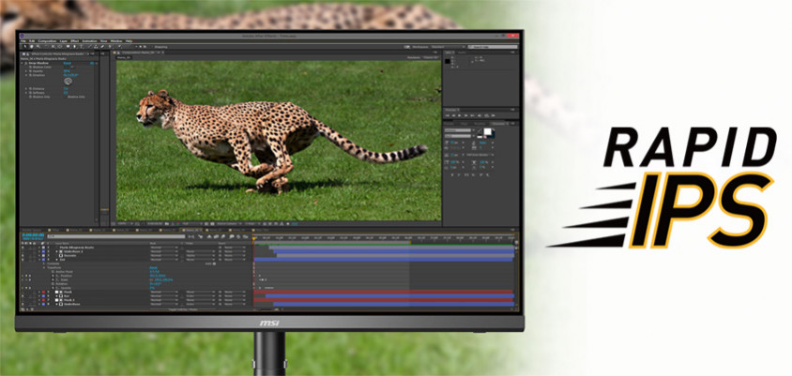This screenshot has width=792, height=376.
Task: Open the Workspace dropdown
Action: (x=448, y=47)
